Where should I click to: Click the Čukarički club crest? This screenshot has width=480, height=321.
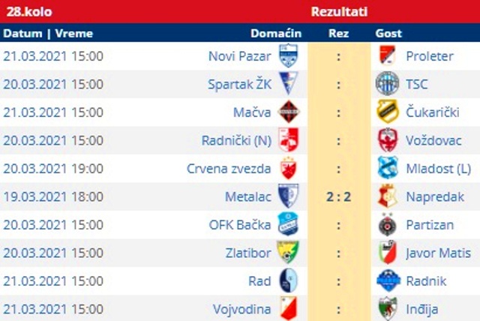pyautogui.click(x=388, y=112)
